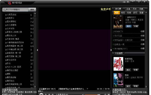Seek using the playback progress bar

point(74,91)
